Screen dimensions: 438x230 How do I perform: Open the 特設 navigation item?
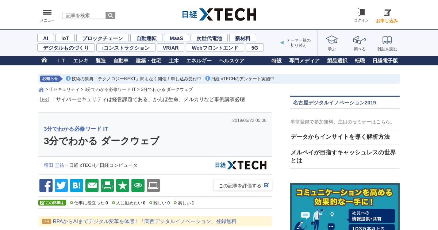pyautogui.click(x=277, y=61)
